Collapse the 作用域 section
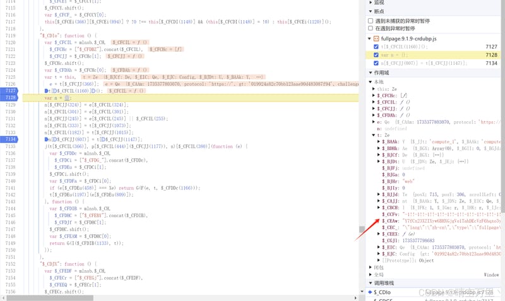Screen dimensions: 505x301 click(x=371, y=73)
